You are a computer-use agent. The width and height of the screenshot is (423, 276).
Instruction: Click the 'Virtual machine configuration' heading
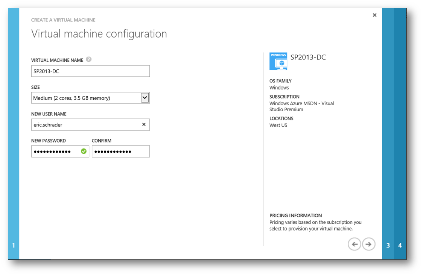99,34
